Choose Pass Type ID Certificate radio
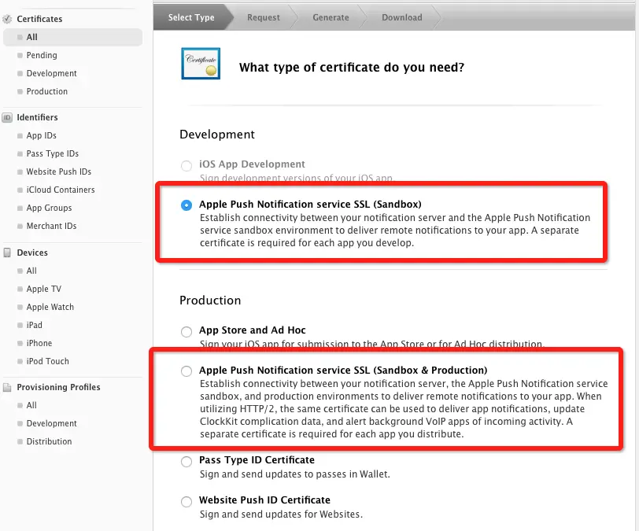This screenshot has width=639, height=531. (x=187, y=461)
